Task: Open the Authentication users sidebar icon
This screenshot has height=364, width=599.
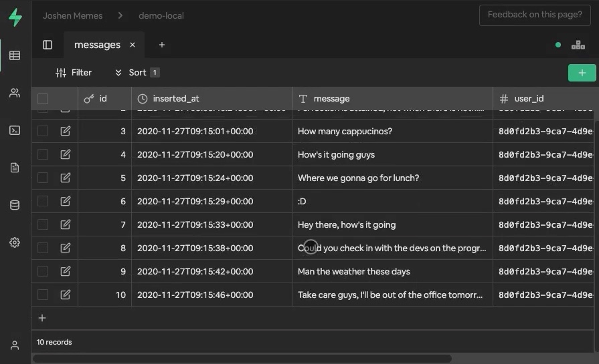Action: click(15, 93)
